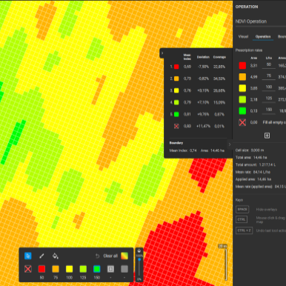Undo last action in drawing toolbar
This screenshot has width=286, height=286.
97,256
